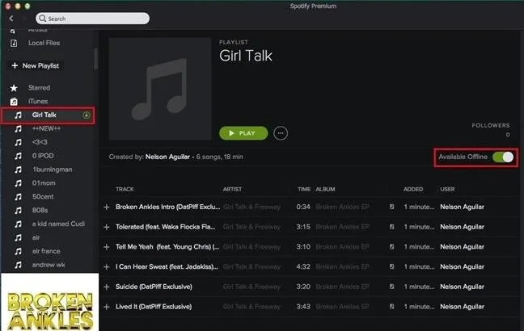Select track Broken Ankles Intro (DatPiff Exclu...
The width and height of the screenshot is (524, 331).
pyautogui.click(x=167, y=207)
